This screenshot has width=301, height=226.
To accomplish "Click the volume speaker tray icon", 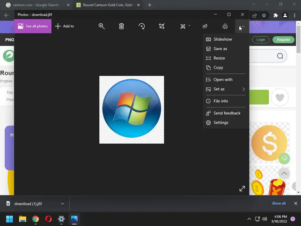I will [265, 219].
